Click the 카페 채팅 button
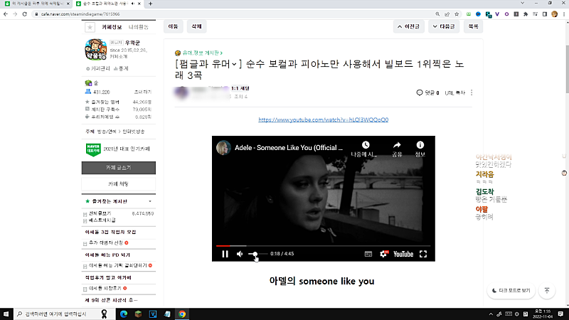The image size is (569, 320). pos(119,184)
